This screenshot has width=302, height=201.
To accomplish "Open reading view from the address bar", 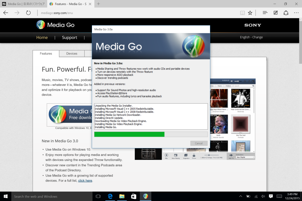I will pyautogui.click(x=242, y=13).
